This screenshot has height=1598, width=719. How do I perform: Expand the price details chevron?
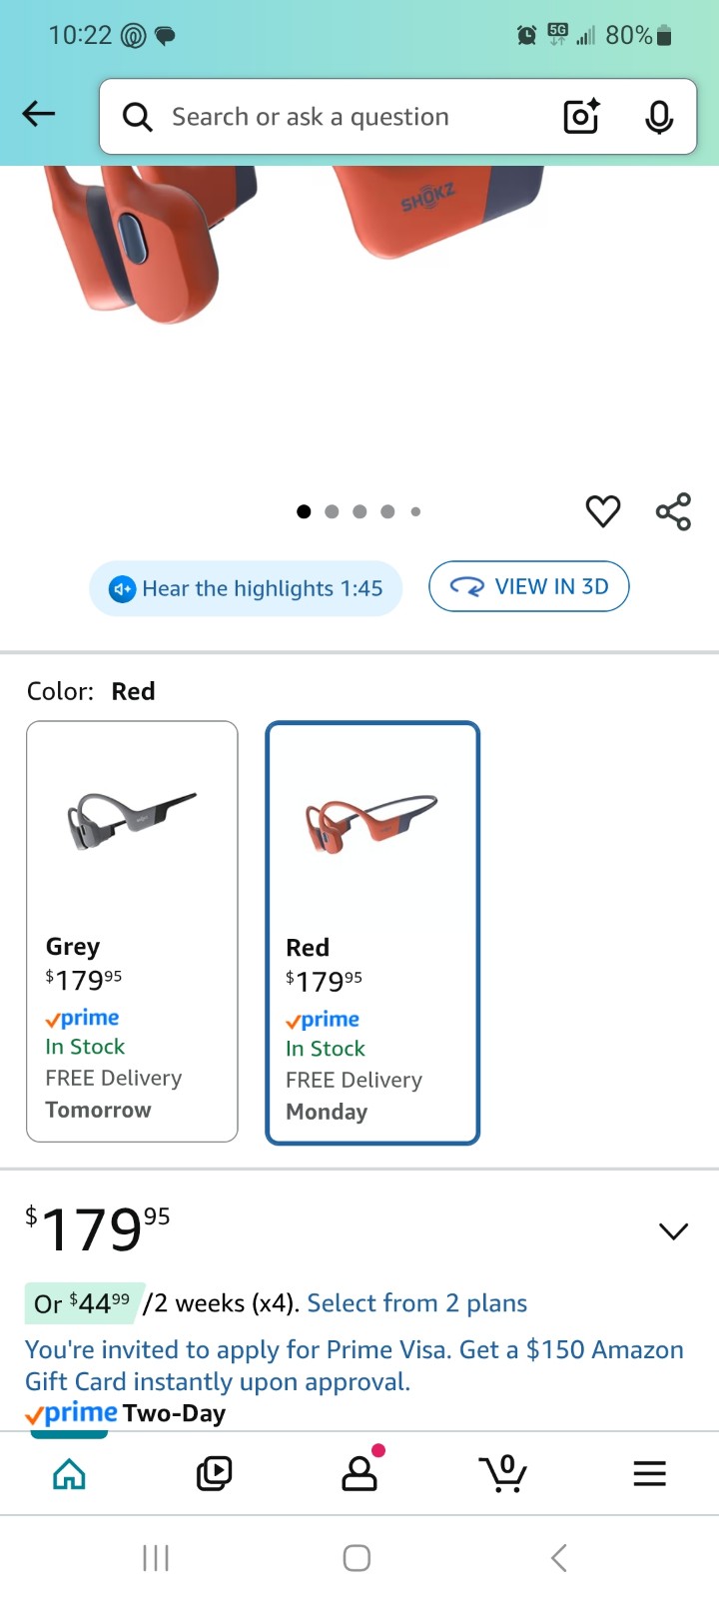pyautogui.click(x=674, y=1230)
